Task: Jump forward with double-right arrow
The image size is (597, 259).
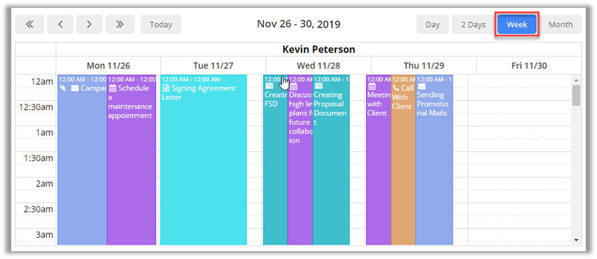Action: click(120, 24)
